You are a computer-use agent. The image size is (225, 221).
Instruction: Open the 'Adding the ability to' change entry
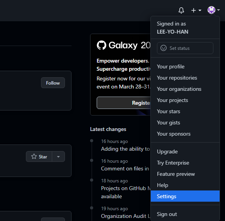click(125, 149)
